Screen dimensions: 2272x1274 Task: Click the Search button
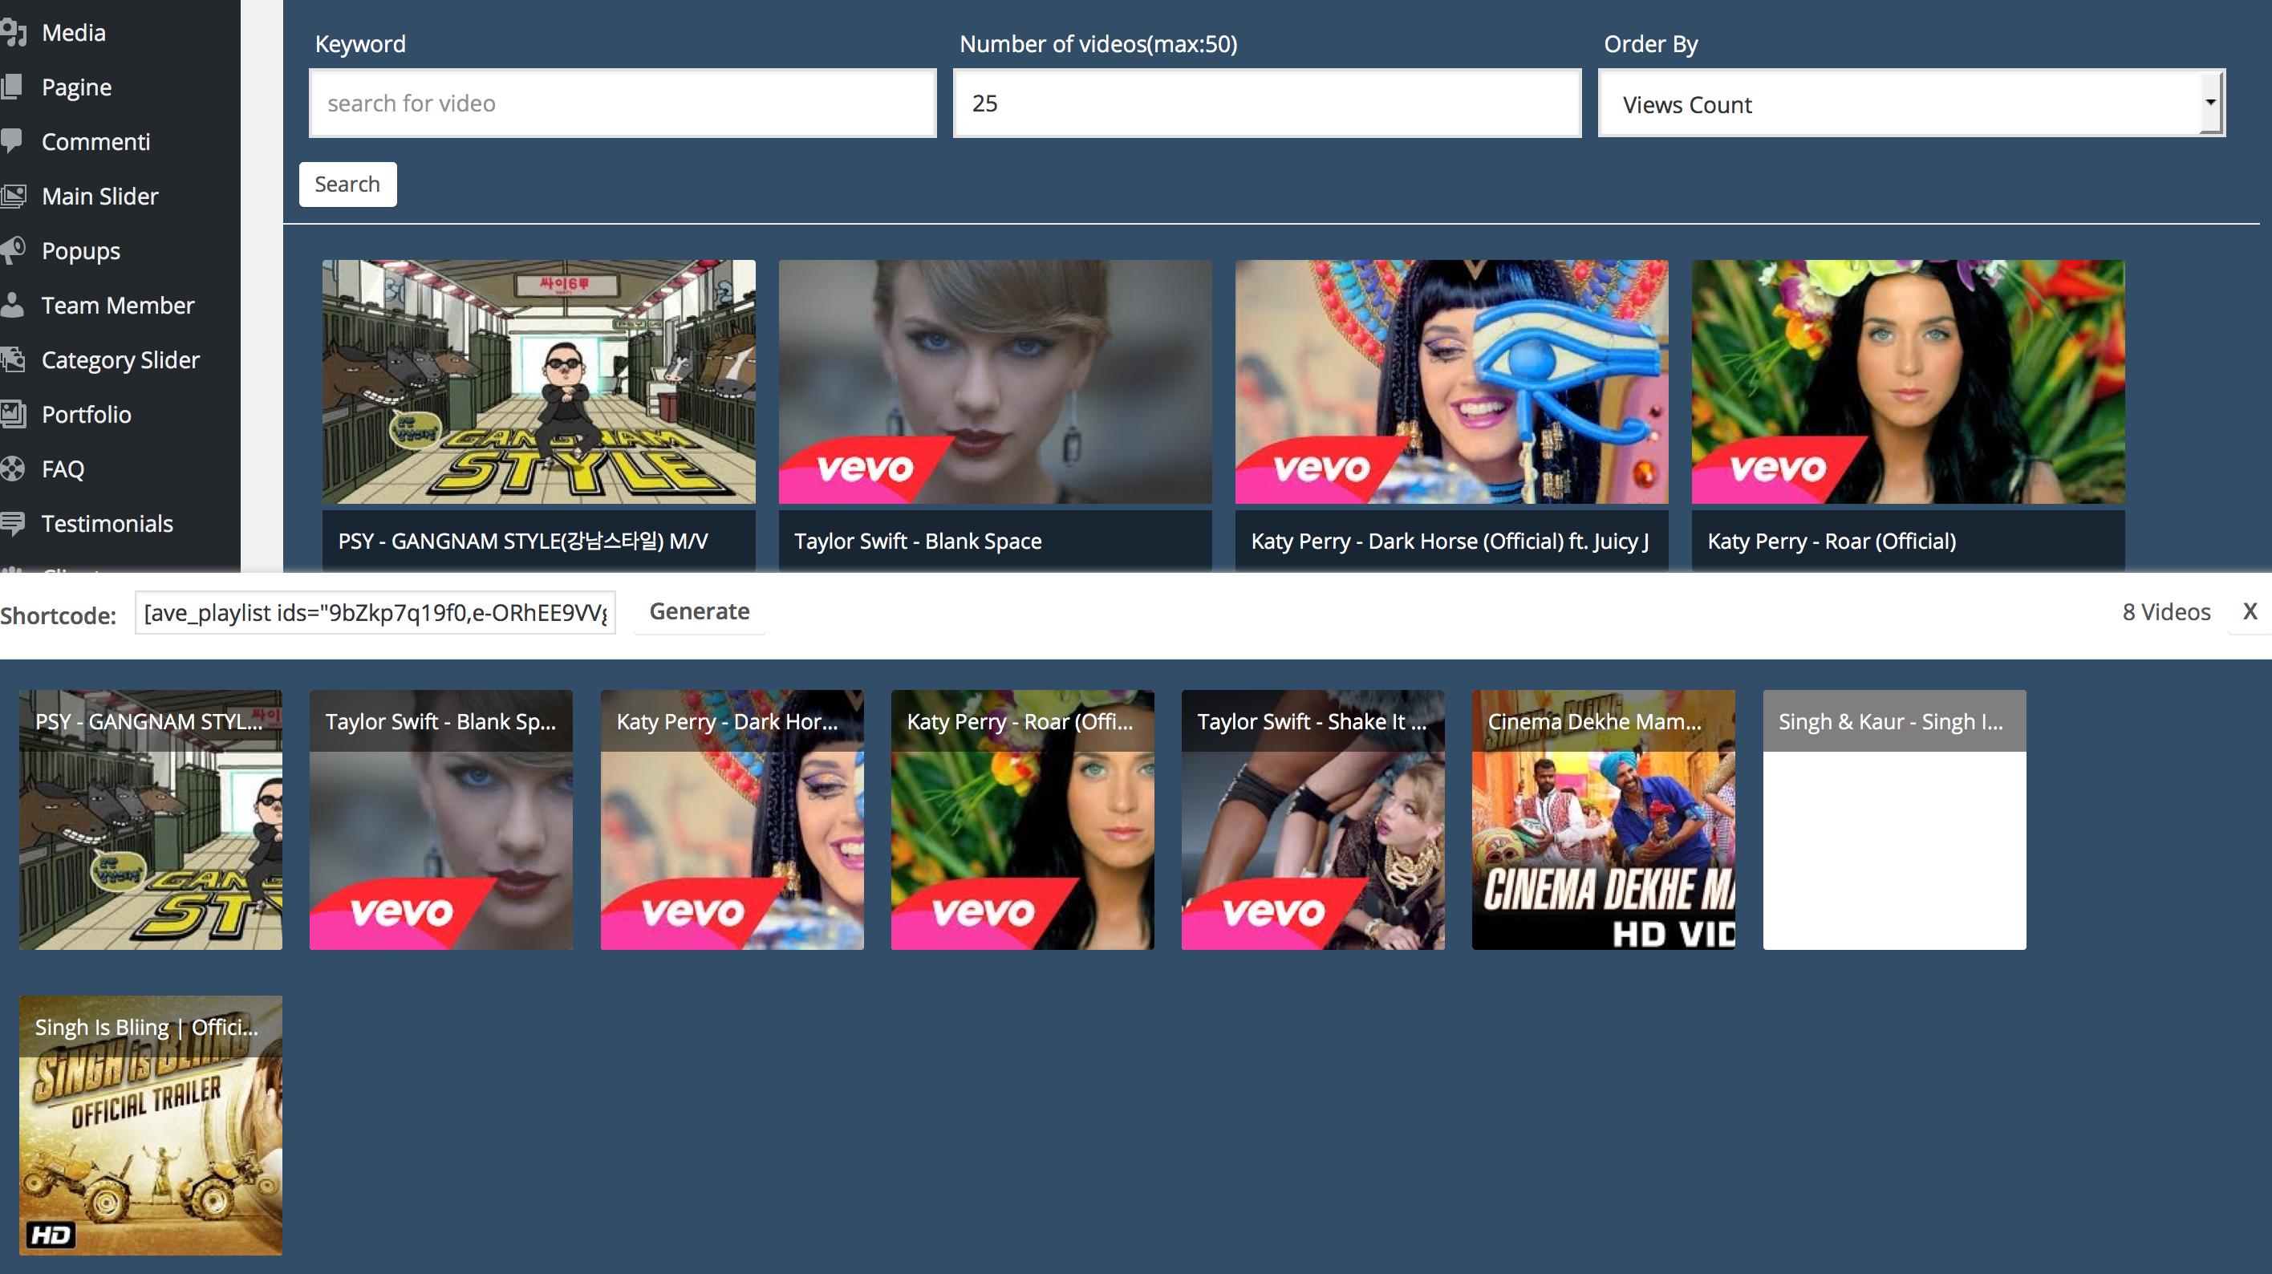pos(347,184)
